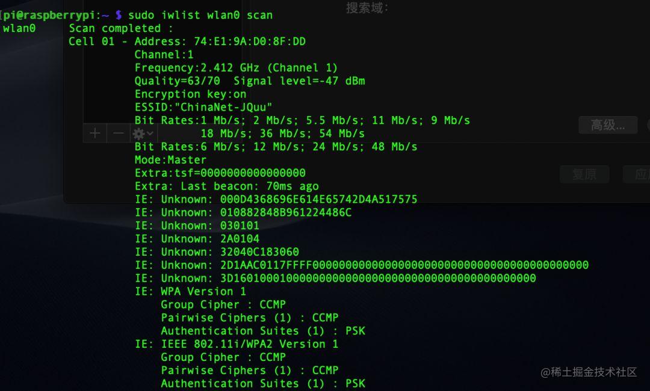Viewport: 650px width, 391px height.
Task: Click the 'sudo iwlist wlan0 scan' command text
Action: [200, 15]
